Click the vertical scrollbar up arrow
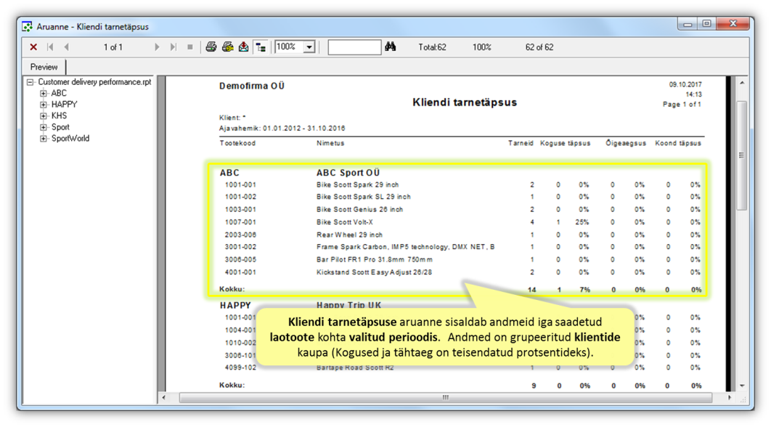 (x=742, y=83)
